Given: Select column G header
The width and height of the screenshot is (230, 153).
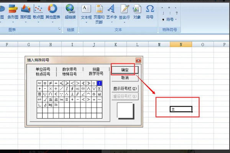Looking at the screenshot, I should coord(29,44).
